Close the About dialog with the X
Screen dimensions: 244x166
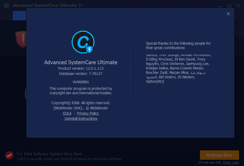click(x=228, y=14)
